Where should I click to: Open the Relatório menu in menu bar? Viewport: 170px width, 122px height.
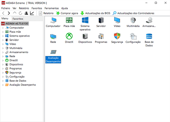[24, 8]
